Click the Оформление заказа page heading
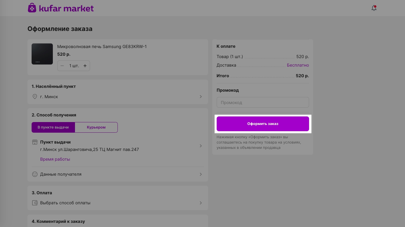Image resolution: width=405 pixels, height=227 pixels. pyautogui.click(x=60, y=29)
